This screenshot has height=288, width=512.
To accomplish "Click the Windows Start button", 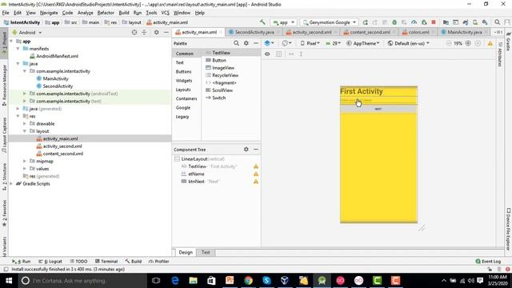I will click(9, 281).
